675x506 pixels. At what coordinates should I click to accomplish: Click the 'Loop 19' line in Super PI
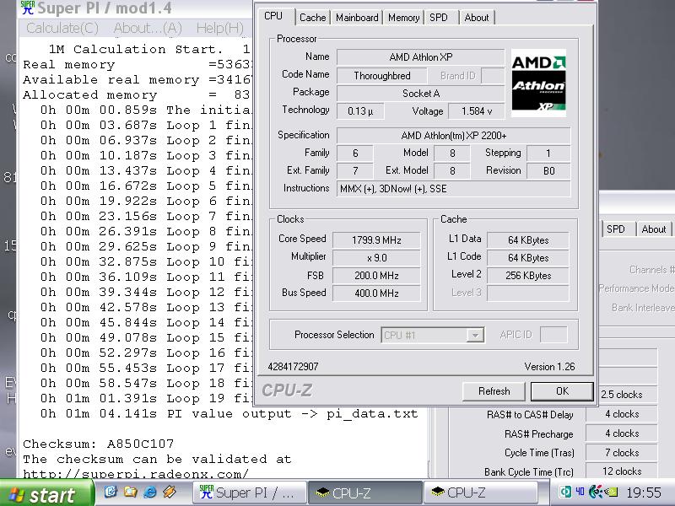click(146, 398)
